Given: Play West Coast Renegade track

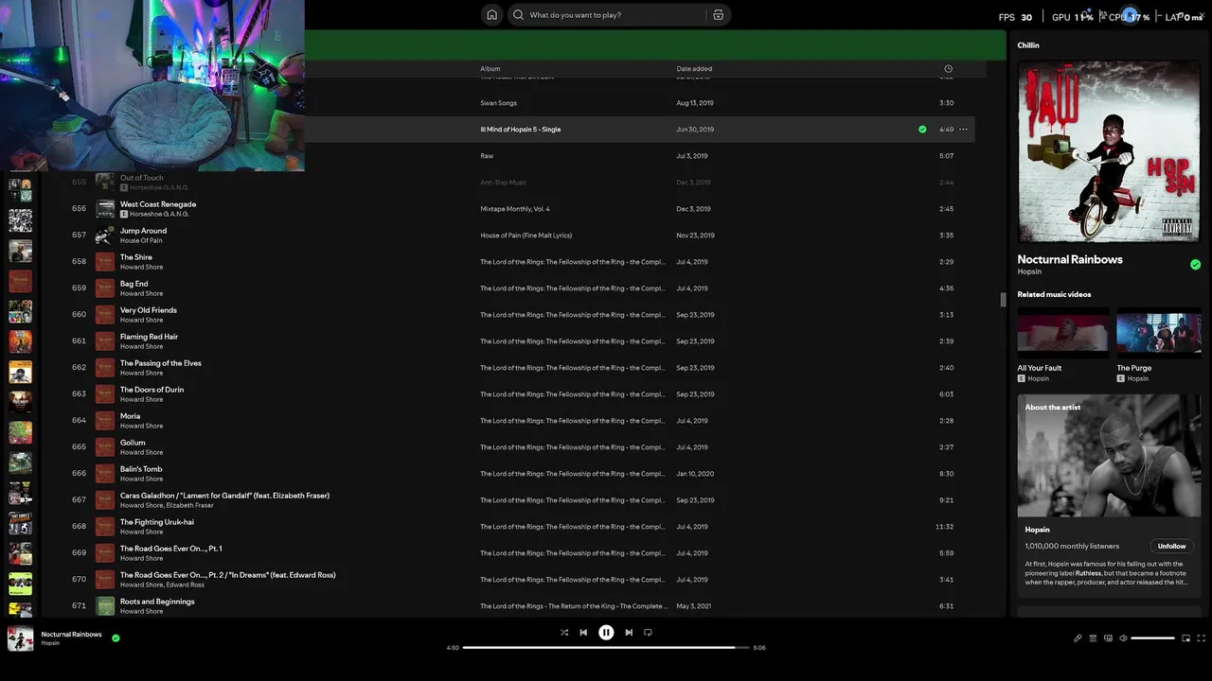Looking at the screenshot, I should click(158, 204).
